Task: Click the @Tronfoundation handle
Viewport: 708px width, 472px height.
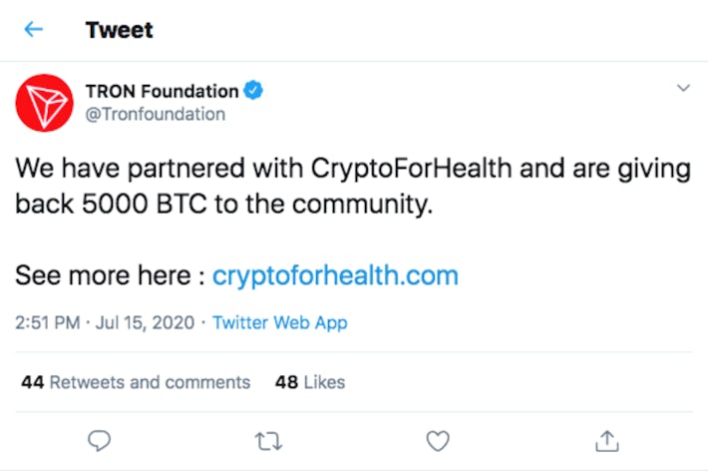Action: [156, 114]
